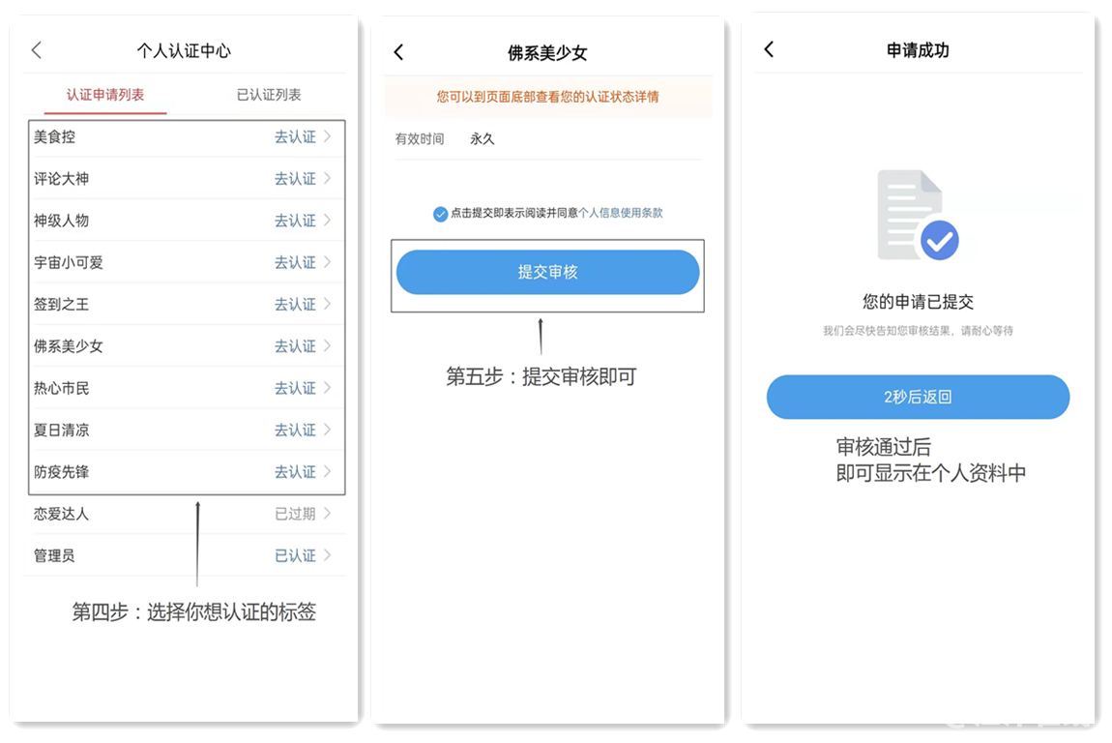Tap 去认证 for 夏日清凉
This screenshot has height=743, width=1112.
click(x=295, y=431)
